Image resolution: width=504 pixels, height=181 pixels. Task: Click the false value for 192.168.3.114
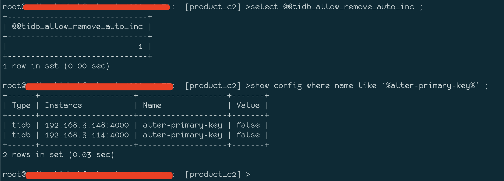[248, 135]
